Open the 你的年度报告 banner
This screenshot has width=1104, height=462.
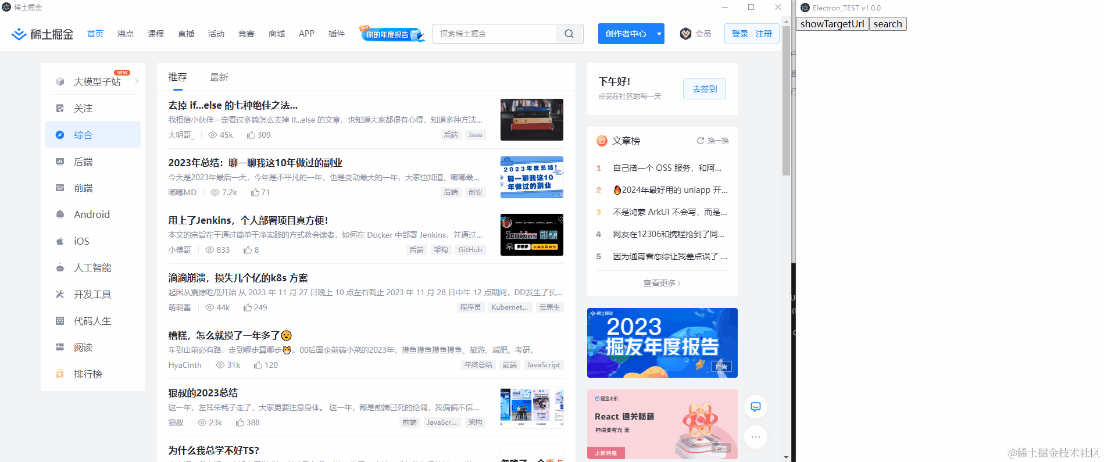(392, 34)
